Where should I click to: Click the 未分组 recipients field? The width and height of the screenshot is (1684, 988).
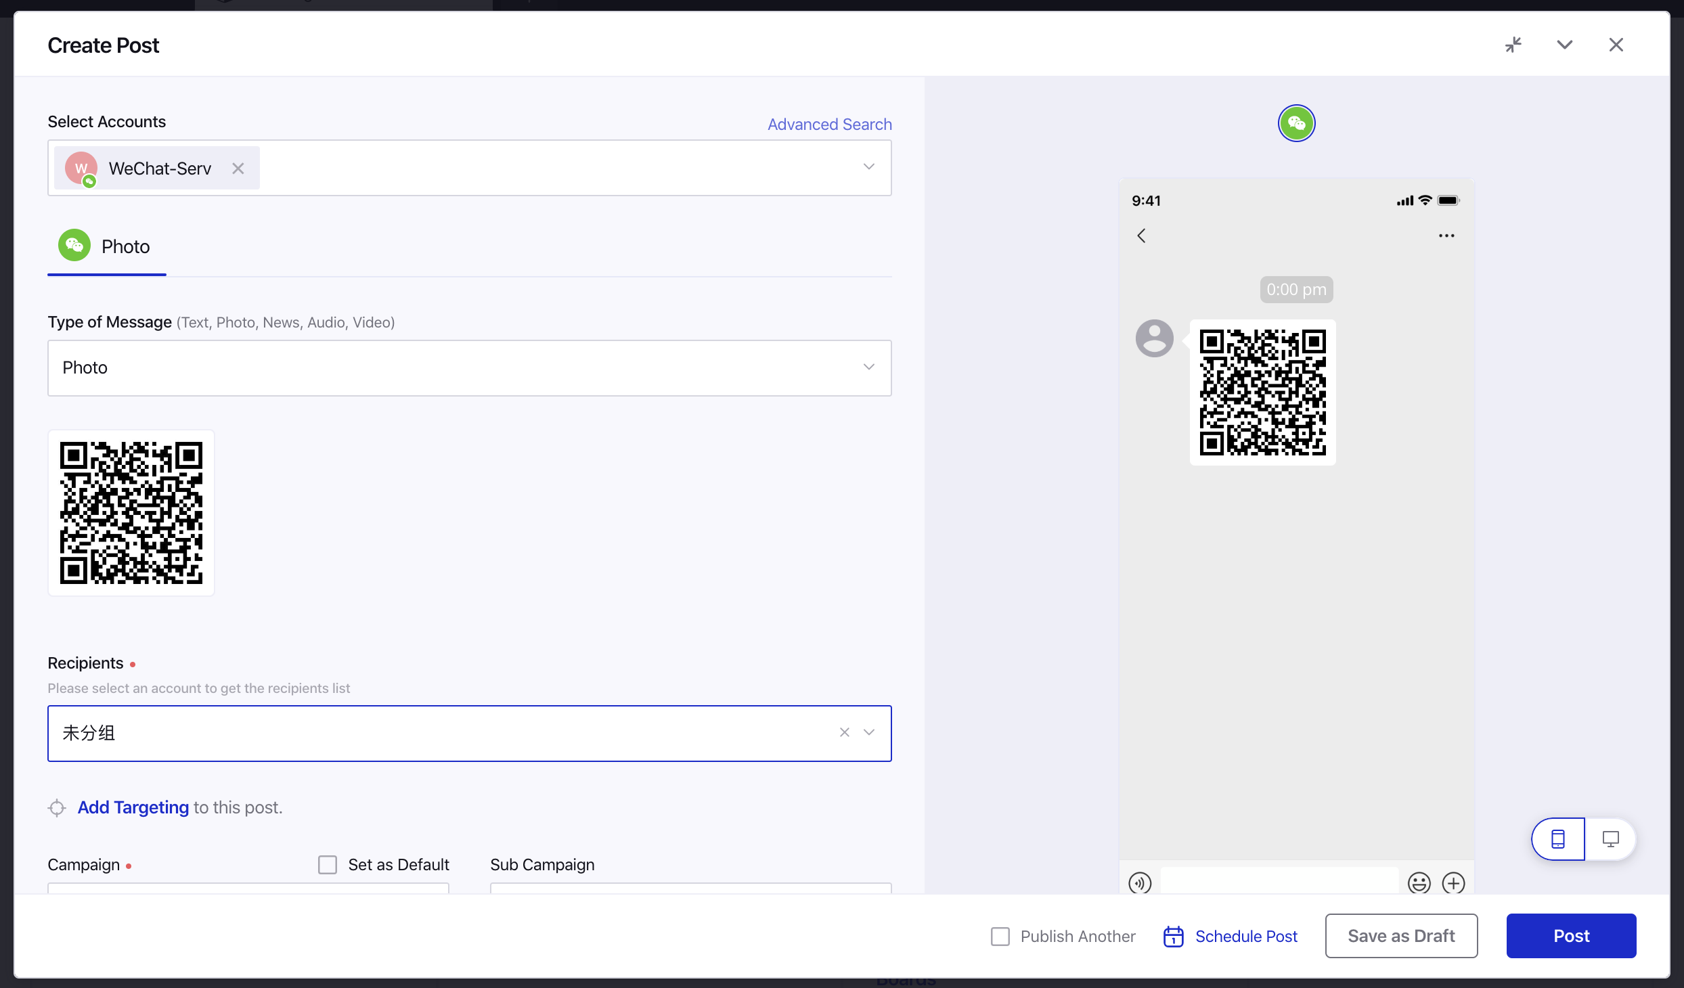[x=470, y=733]
